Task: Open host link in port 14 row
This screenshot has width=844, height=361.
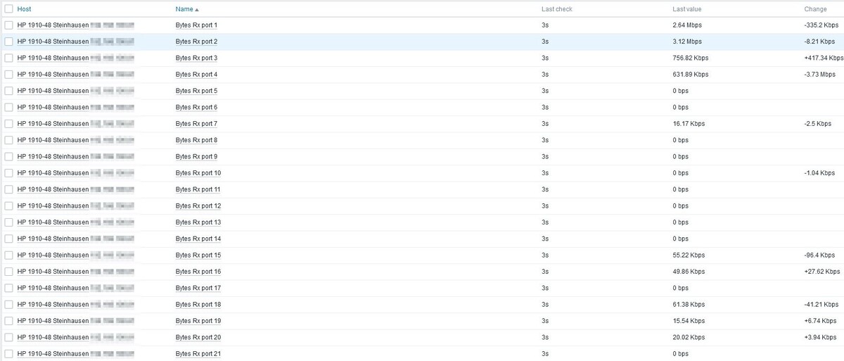Action: pos(53,239)
